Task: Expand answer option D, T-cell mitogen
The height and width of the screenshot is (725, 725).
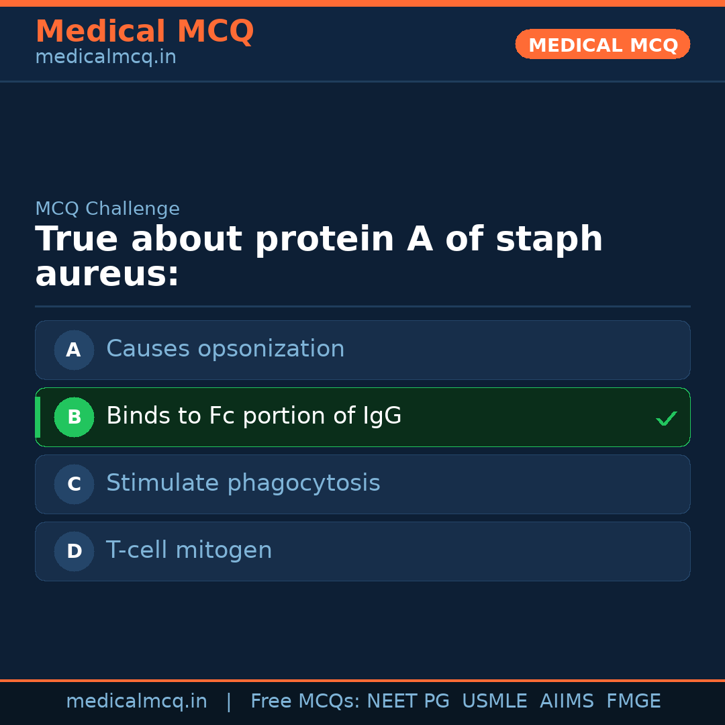Action: 362,551
